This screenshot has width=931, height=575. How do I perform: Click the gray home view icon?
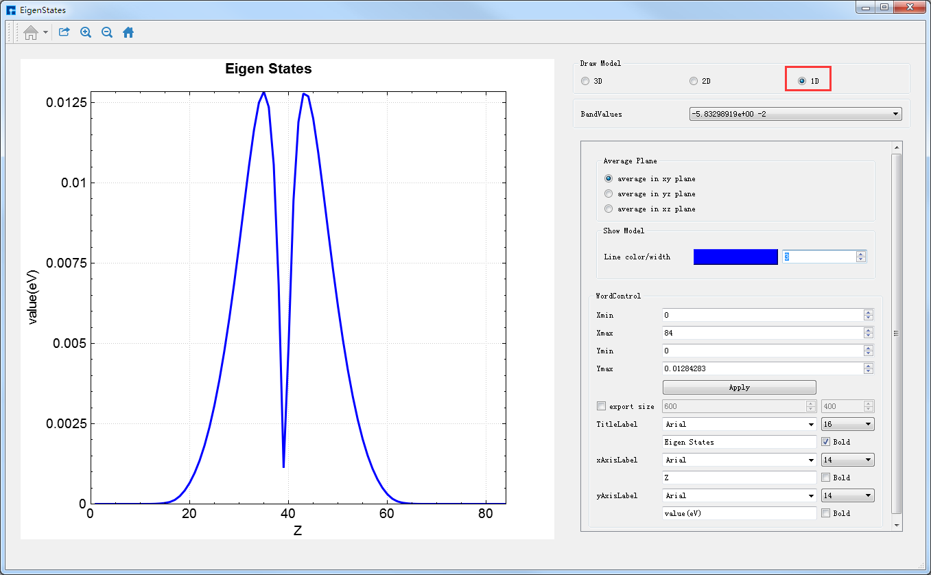click(30, 32)
